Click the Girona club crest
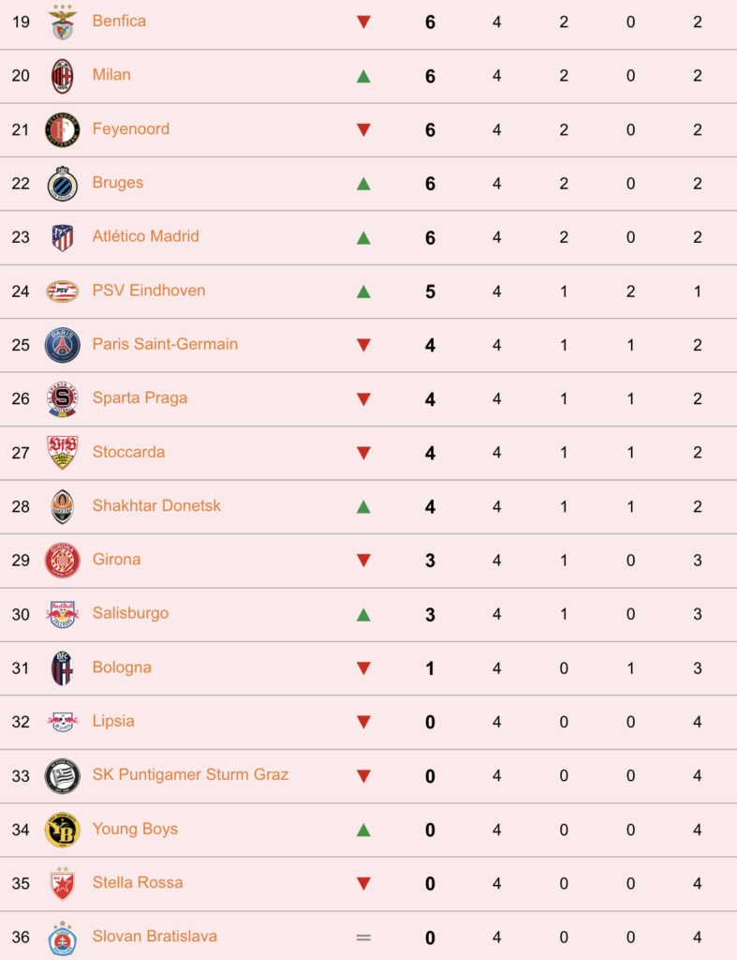The width and height of the screenshot is (737, 960). (x=63, y=561)
